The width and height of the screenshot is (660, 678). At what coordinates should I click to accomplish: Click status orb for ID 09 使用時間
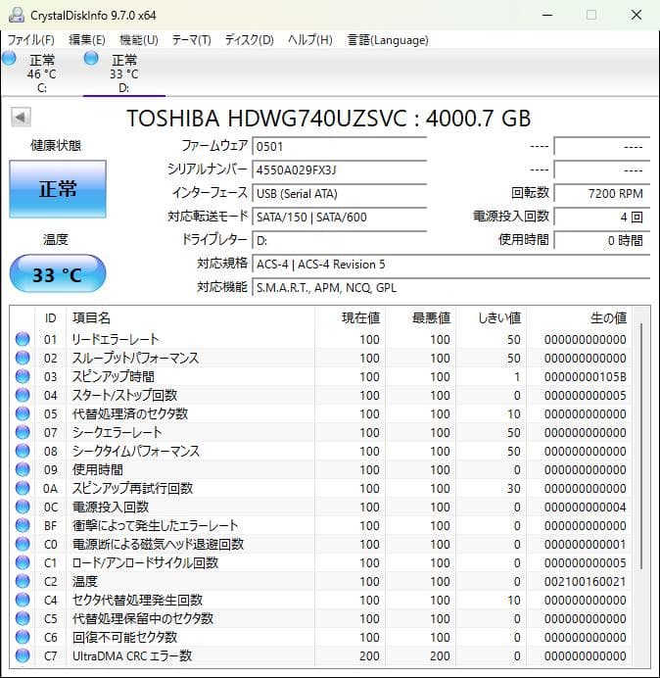(x=23, y=469)
